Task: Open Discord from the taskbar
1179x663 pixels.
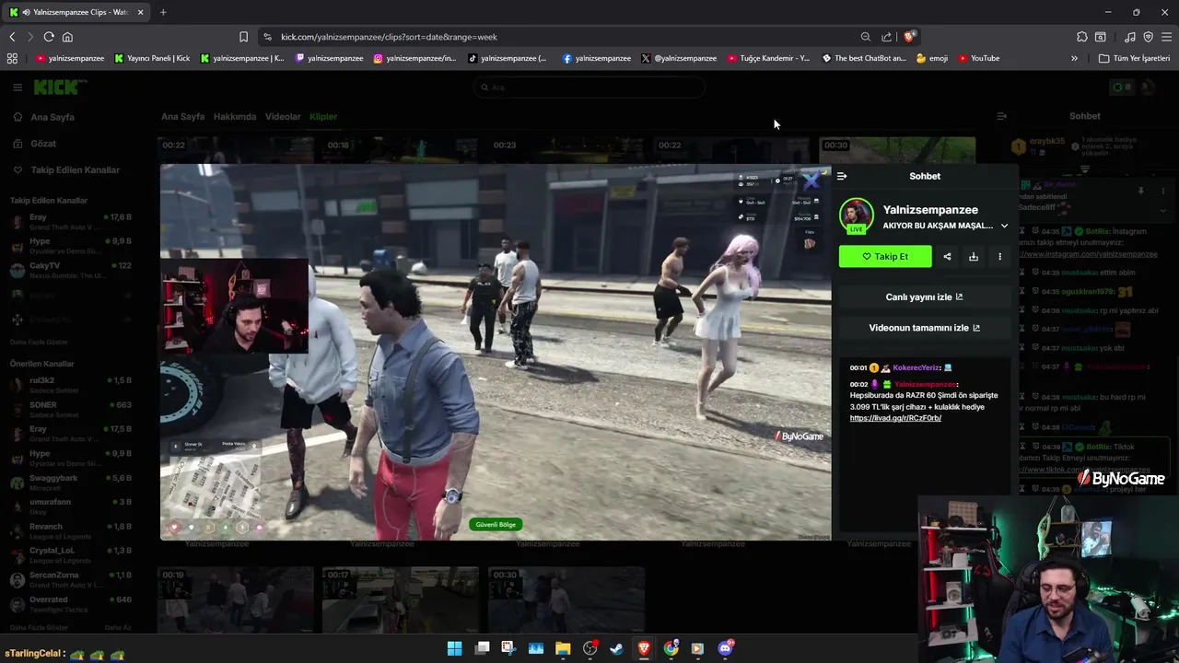Action: (725, 648)
